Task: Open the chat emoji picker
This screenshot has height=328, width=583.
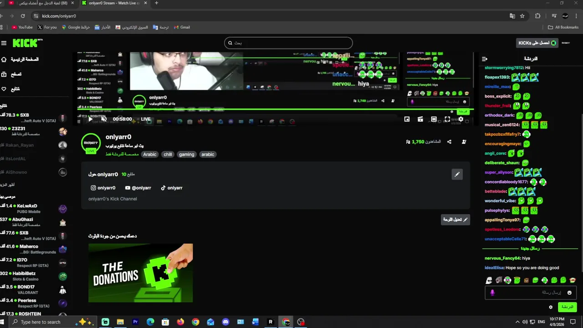Action: (569, 293)
